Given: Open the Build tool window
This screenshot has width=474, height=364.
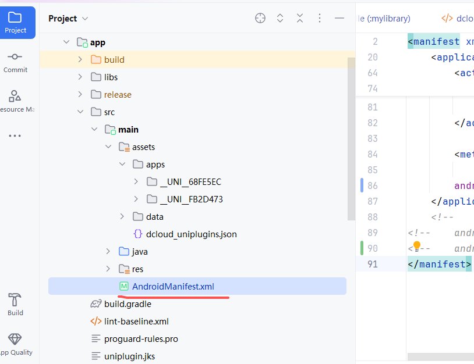Looking at the screenshot, I should (x=15, y=305).
